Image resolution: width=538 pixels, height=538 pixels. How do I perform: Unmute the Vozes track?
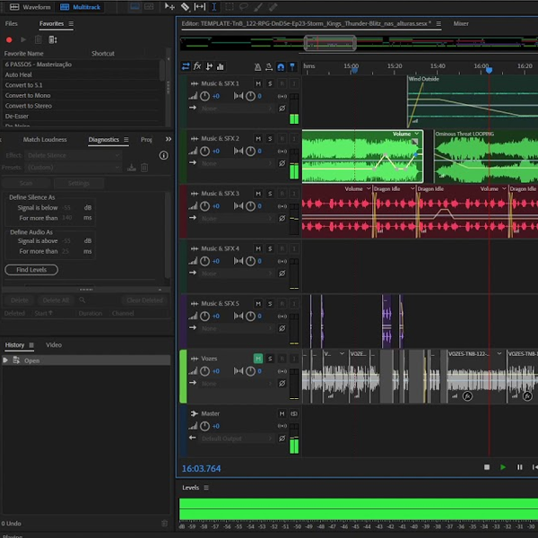pyautogui.click(x=258, y=359)
